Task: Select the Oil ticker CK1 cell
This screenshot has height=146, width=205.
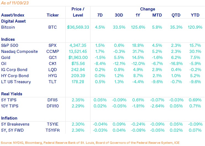Action: coord(53,64)
